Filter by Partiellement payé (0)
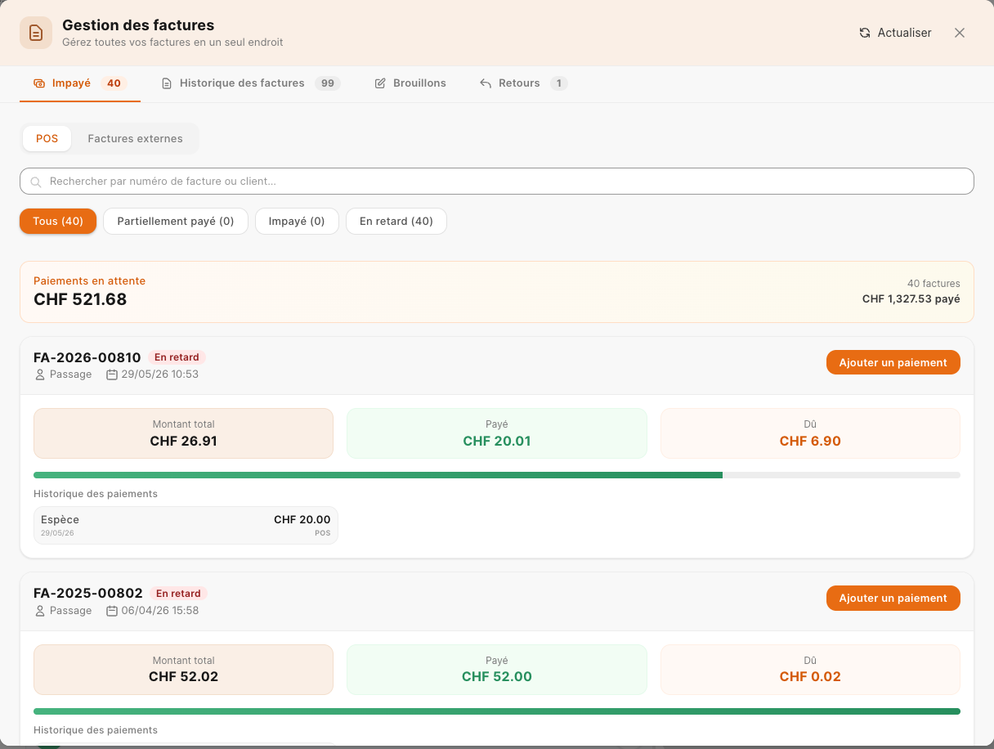994x749 pixels. coord(176,222)
